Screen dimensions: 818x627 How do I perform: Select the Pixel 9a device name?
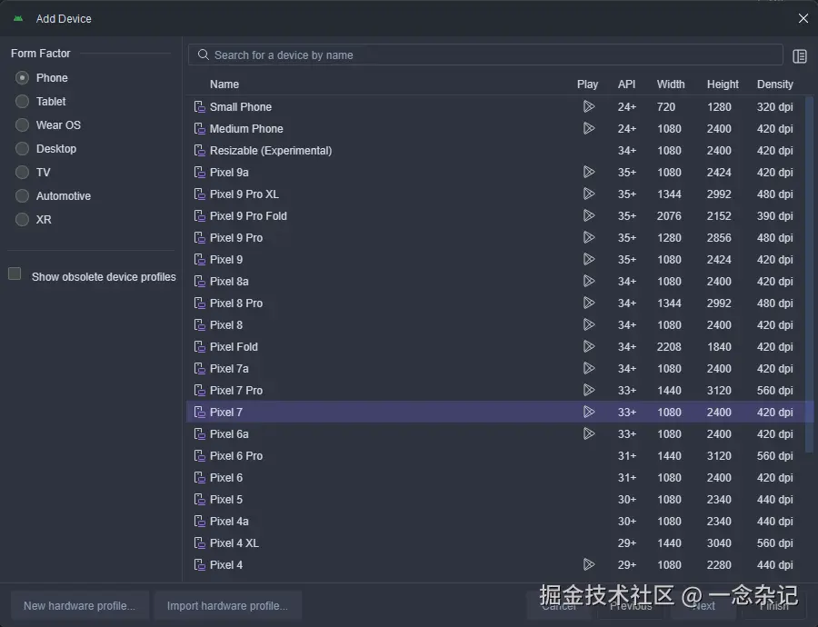pyautogui.click(x=229, y=172)
